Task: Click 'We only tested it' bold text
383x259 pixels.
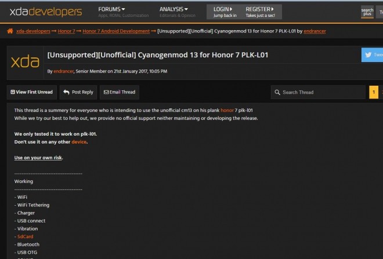Action: (56, 134)
